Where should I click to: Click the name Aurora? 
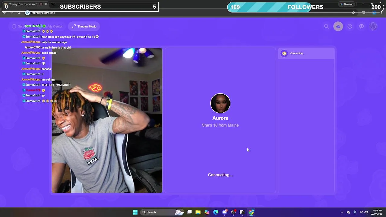point(220,118)
